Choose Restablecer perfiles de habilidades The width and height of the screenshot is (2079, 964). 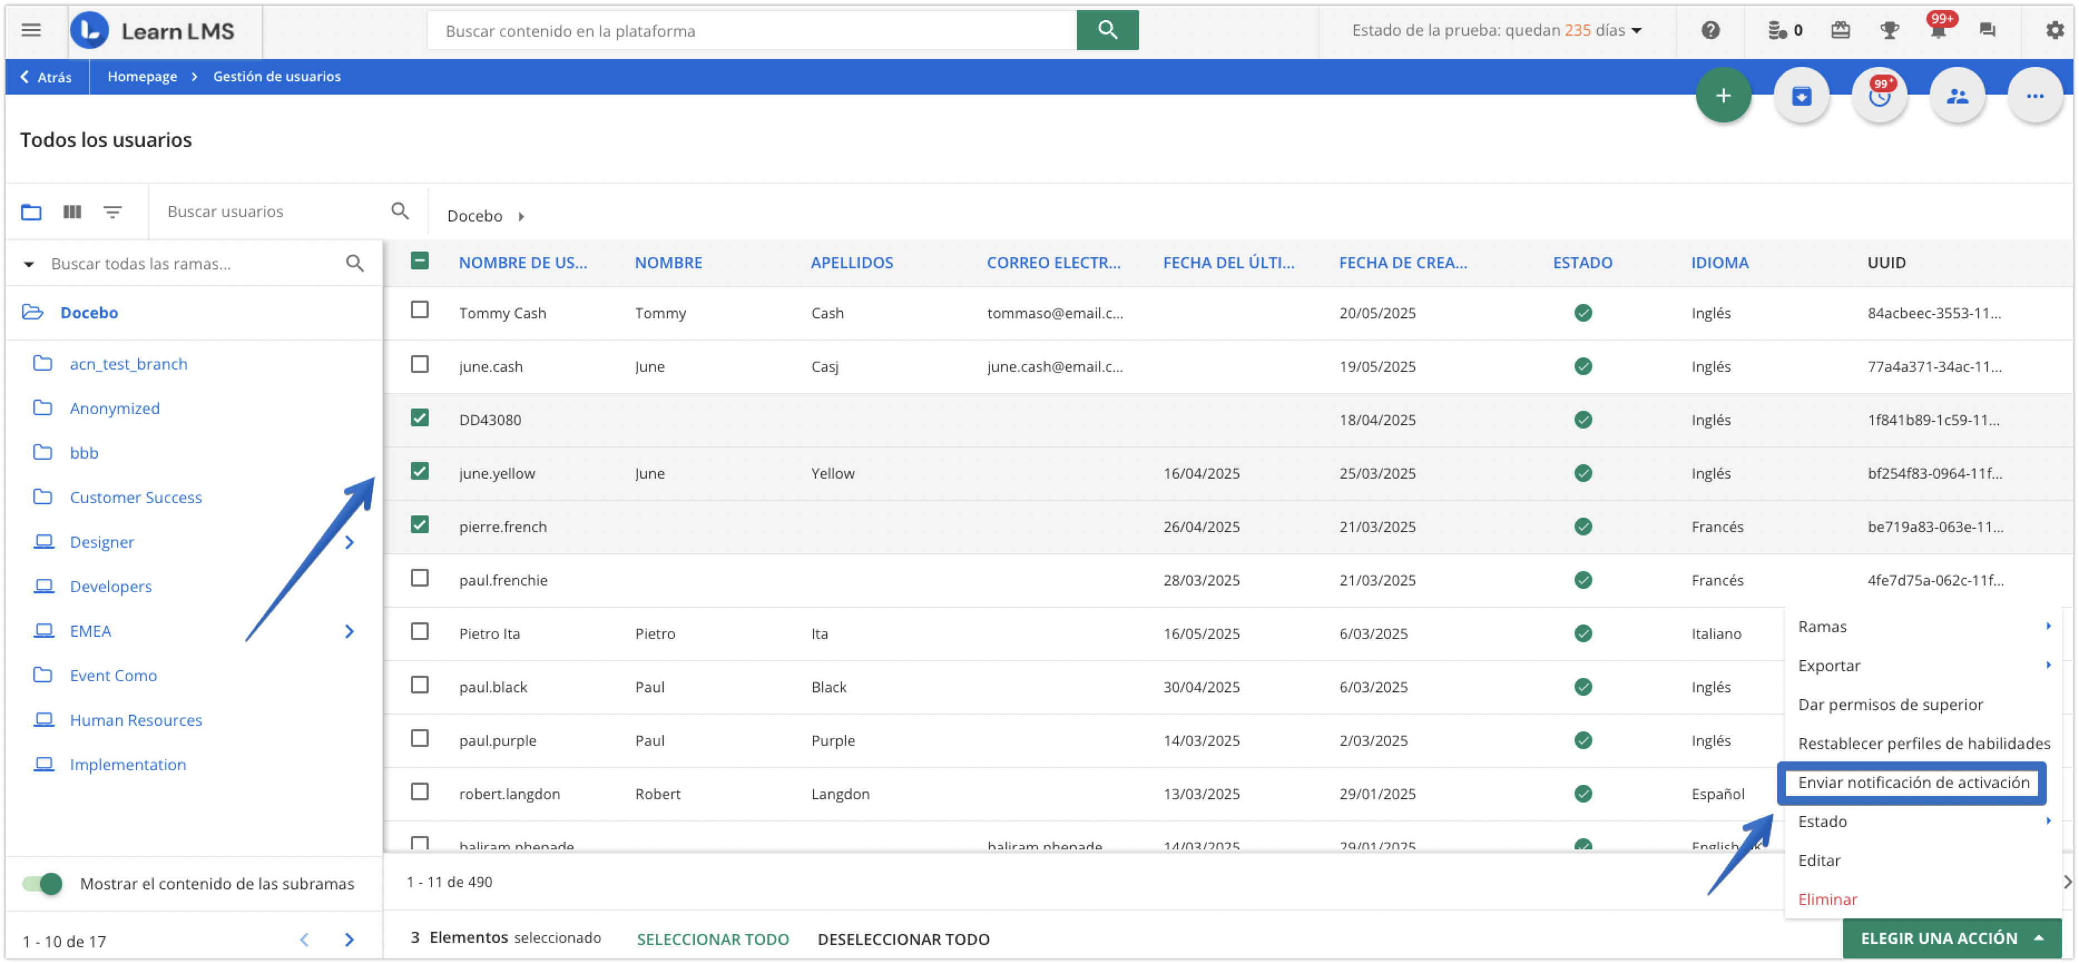[1923, 743]
